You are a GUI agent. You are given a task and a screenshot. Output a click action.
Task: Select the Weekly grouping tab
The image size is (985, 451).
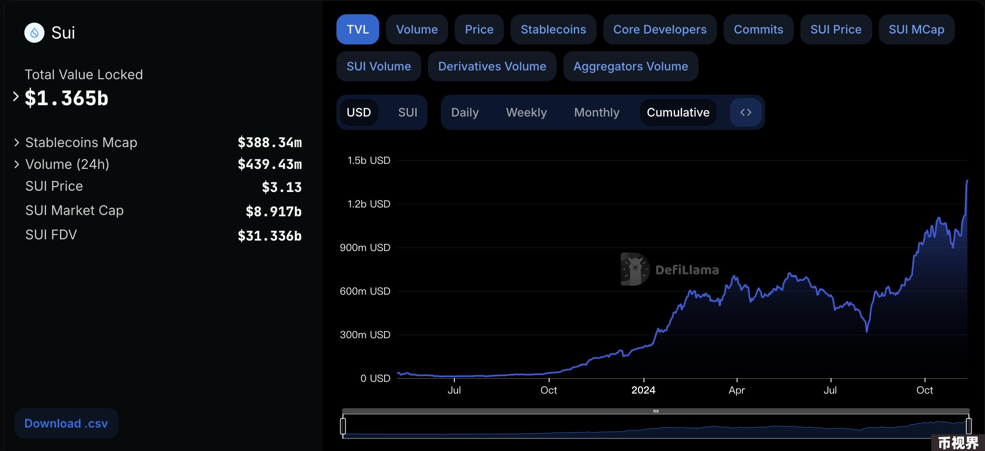pos(526,112)
